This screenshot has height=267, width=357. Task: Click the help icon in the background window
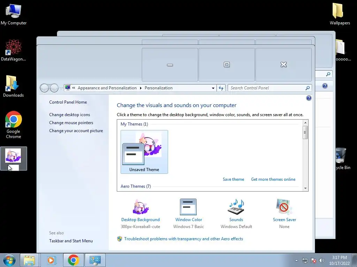(325, 86)
